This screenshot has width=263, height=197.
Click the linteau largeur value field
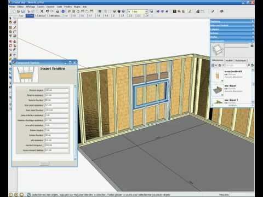56,130
